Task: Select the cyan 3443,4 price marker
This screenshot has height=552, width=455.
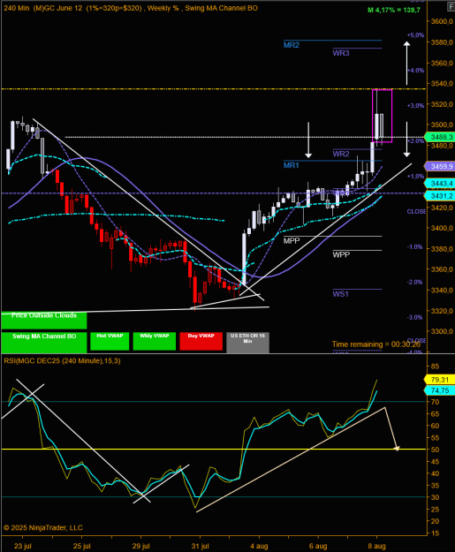Action: (x=439, y=184)
